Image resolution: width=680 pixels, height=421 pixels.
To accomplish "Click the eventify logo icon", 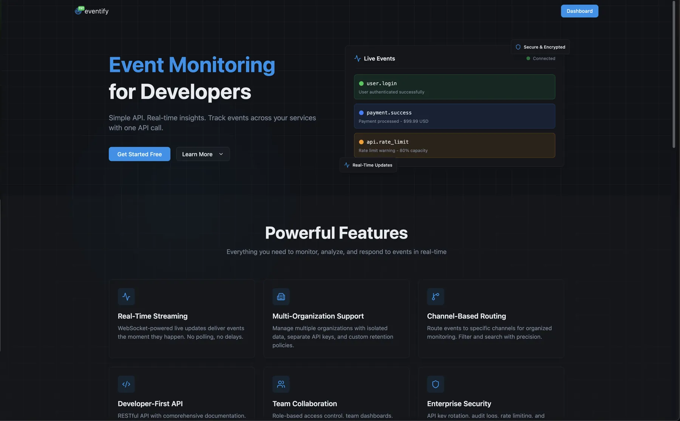I will coord(79,11).
